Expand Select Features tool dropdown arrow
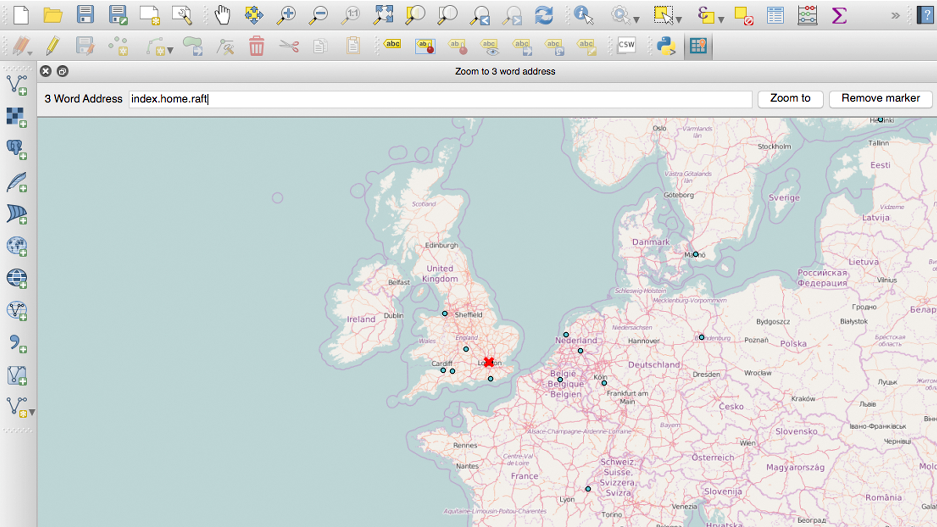 pyautogui.click(x=679, y=20)
